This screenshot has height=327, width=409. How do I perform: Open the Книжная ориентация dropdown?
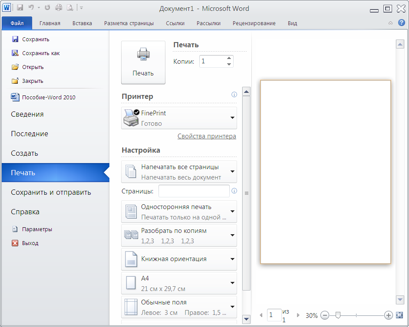(x=179, y=259)
